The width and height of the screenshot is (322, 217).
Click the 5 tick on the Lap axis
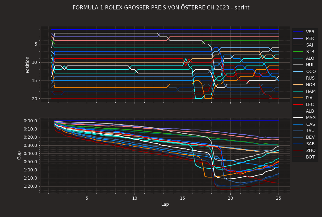(x=87, y=198)
